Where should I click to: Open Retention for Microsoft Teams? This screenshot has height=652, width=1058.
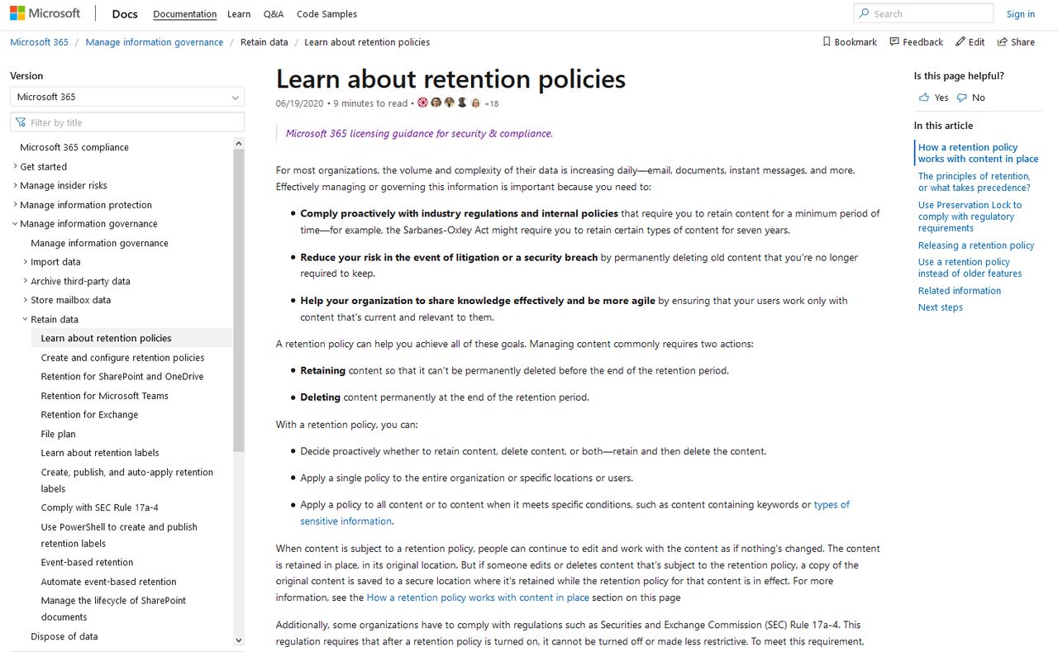click(105, 396)
